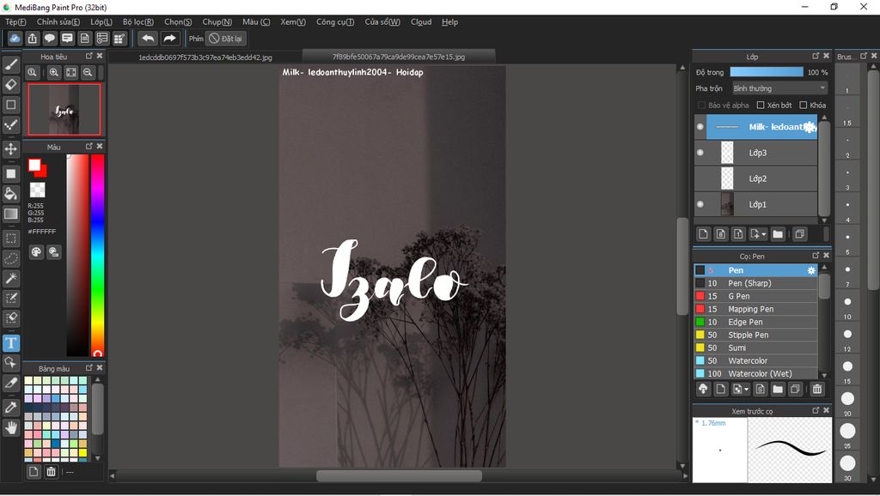Select the Bucket fill tool
Screen dimensions: 880x496
point(10,194)
